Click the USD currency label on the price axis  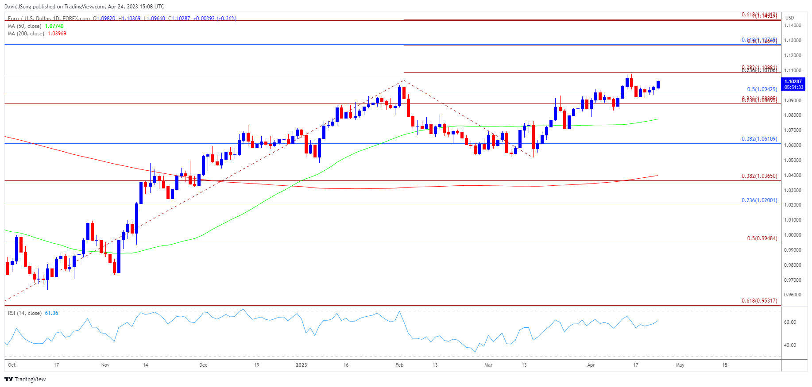click(x=789, y=18)
